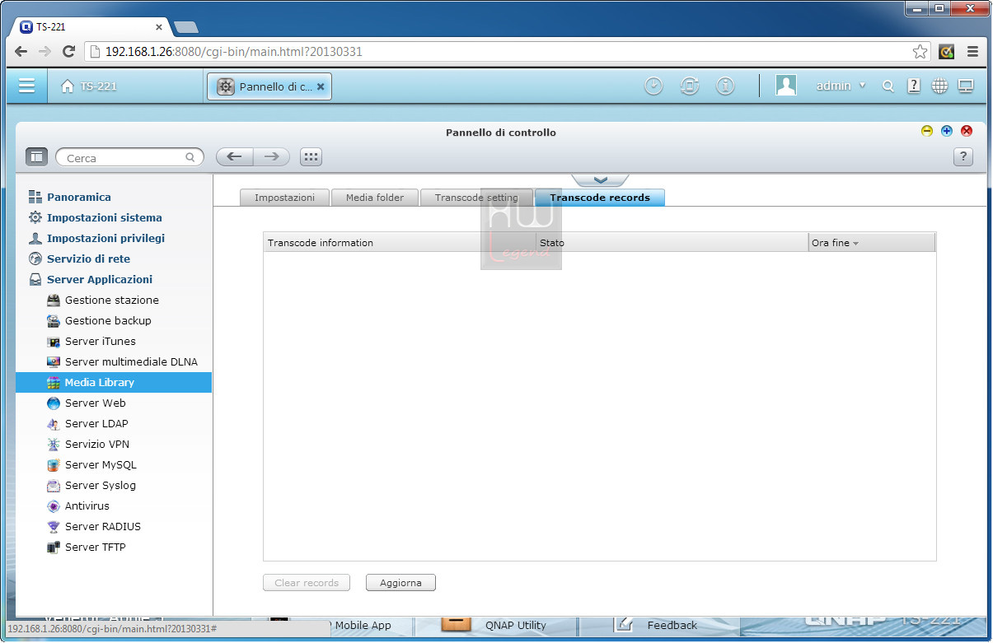This screenshot has height=643, width=993.
Task: Toggle the control panel sidebar view
Action: [36, 156]
